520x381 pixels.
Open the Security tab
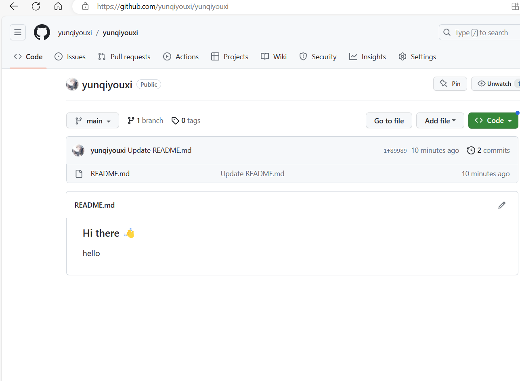coord(318,57)
